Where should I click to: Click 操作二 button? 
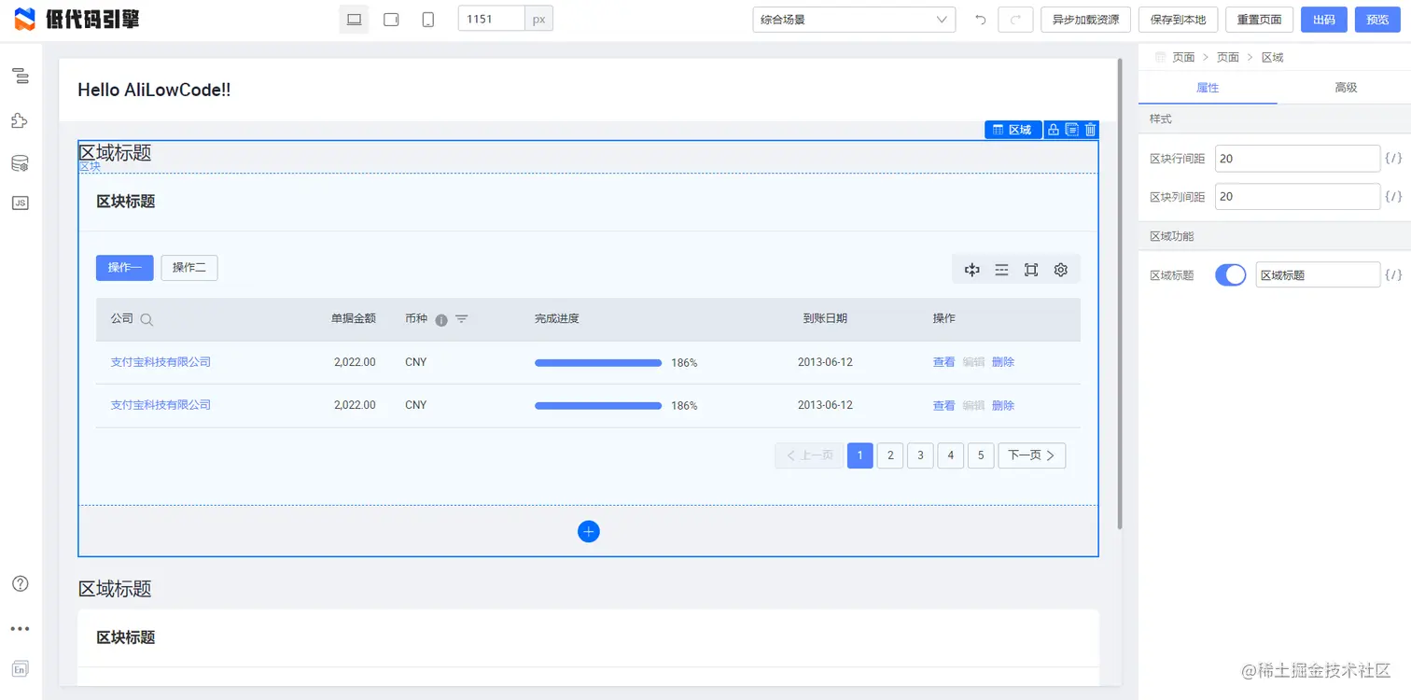(189, 268)
